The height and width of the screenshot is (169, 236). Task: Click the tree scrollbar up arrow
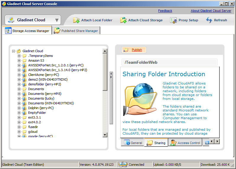coord(105,51)
